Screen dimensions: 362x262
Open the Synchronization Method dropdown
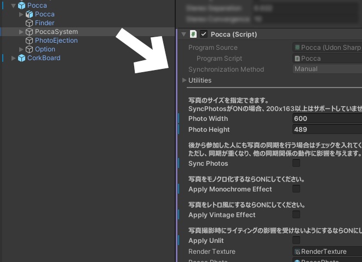pos(327,69)
